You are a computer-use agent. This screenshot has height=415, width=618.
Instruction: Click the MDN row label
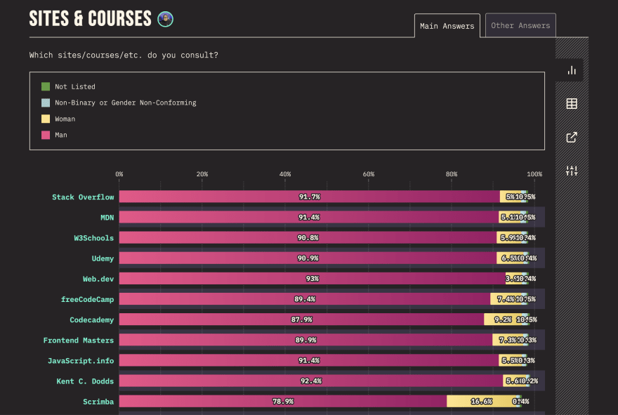(x=107, y=218)
